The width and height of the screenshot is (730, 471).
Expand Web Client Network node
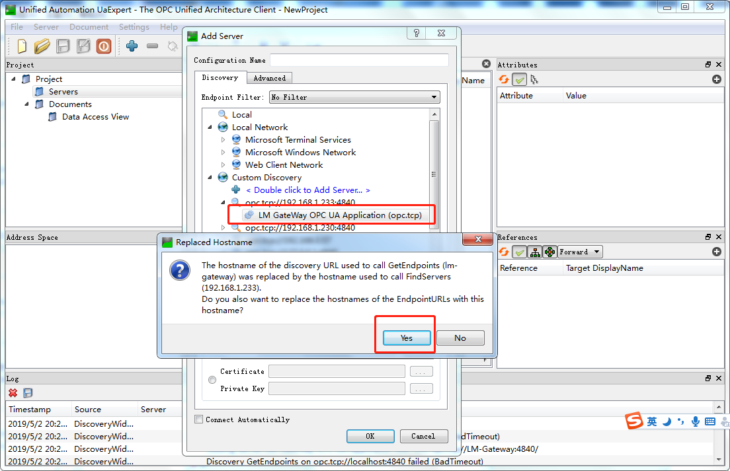223,164
